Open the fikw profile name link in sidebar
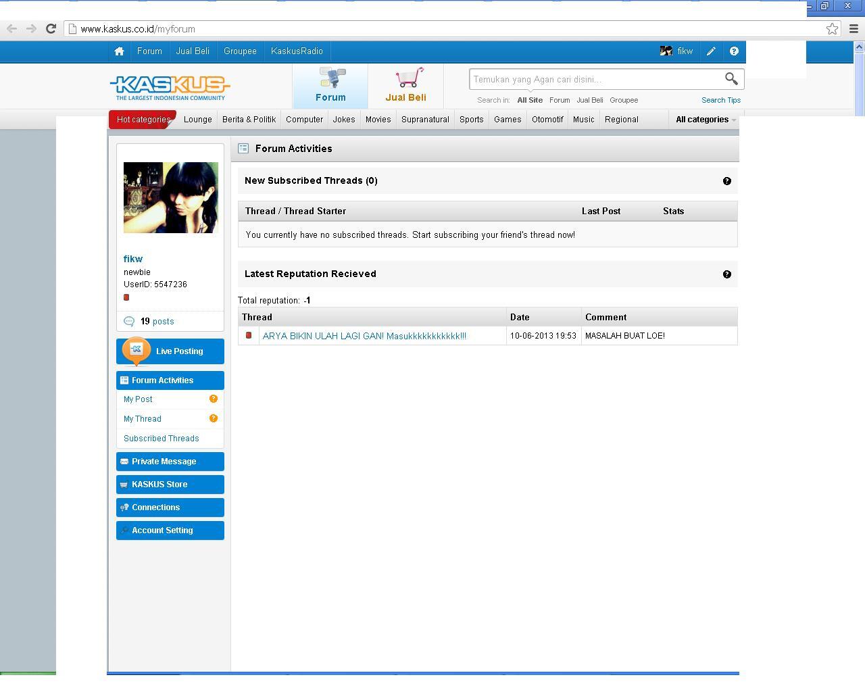This screenshot has height=692, width=865. point(133,259)
